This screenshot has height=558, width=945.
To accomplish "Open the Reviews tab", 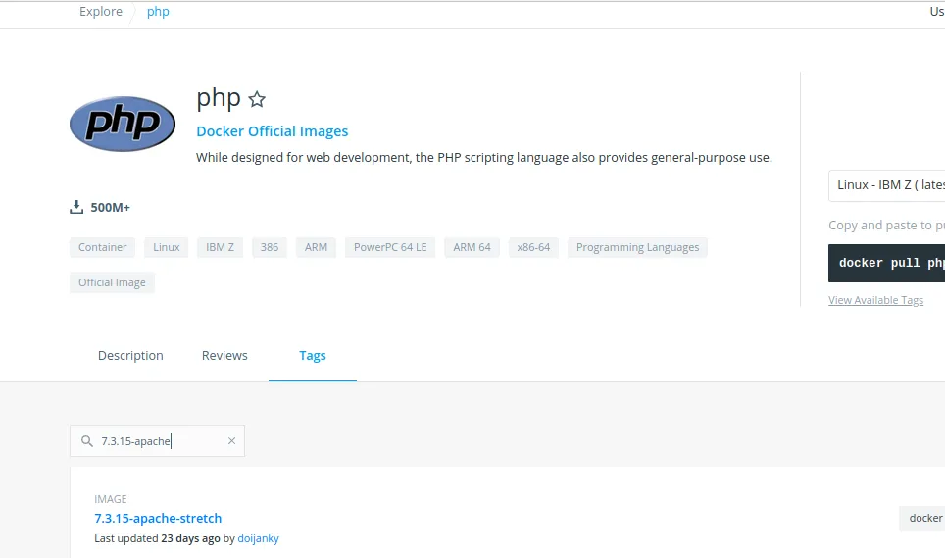I will click(224, 355).
